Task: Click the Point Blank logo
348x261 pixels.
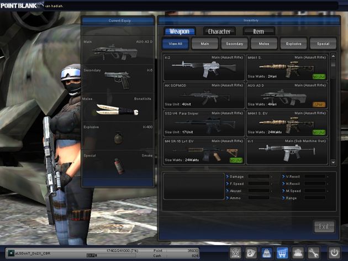Action: click(x=22, y=6)
